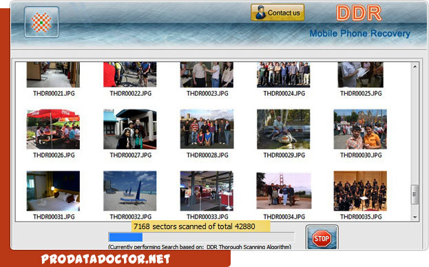Click the scroll down arrow

[415, 217]
